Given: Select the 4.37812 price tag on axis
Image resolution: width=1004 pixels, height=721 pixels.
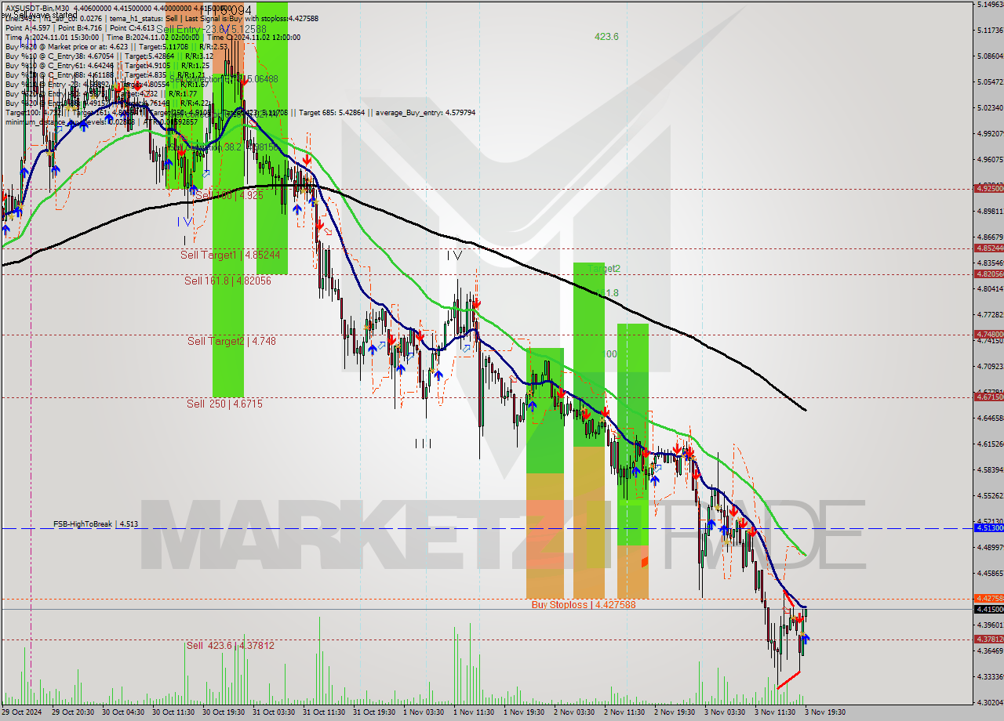Looking at the screenshot, I should click(x=988, y=639).
